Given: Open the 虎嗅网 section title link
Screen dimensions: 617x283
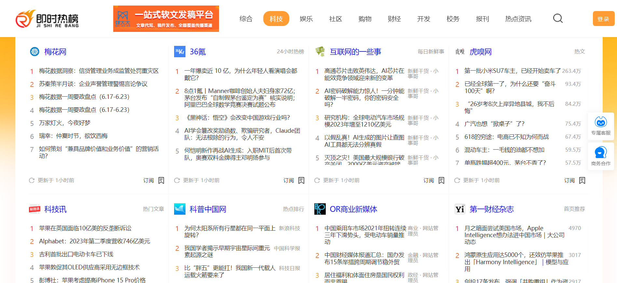Looking at the screenshot, I should [x=481, y=52].
